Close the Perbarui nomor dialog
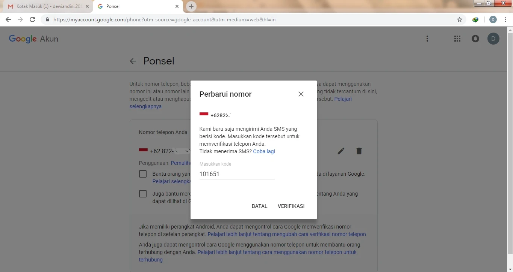The height and width of the screenshot is (272, 513). [x=301, y=94]
